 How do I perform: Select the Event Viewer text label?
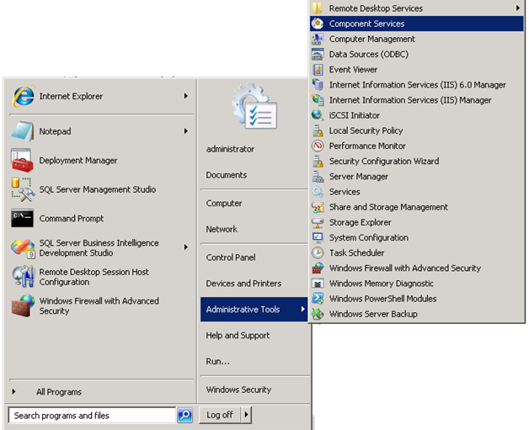coord(353,70)
